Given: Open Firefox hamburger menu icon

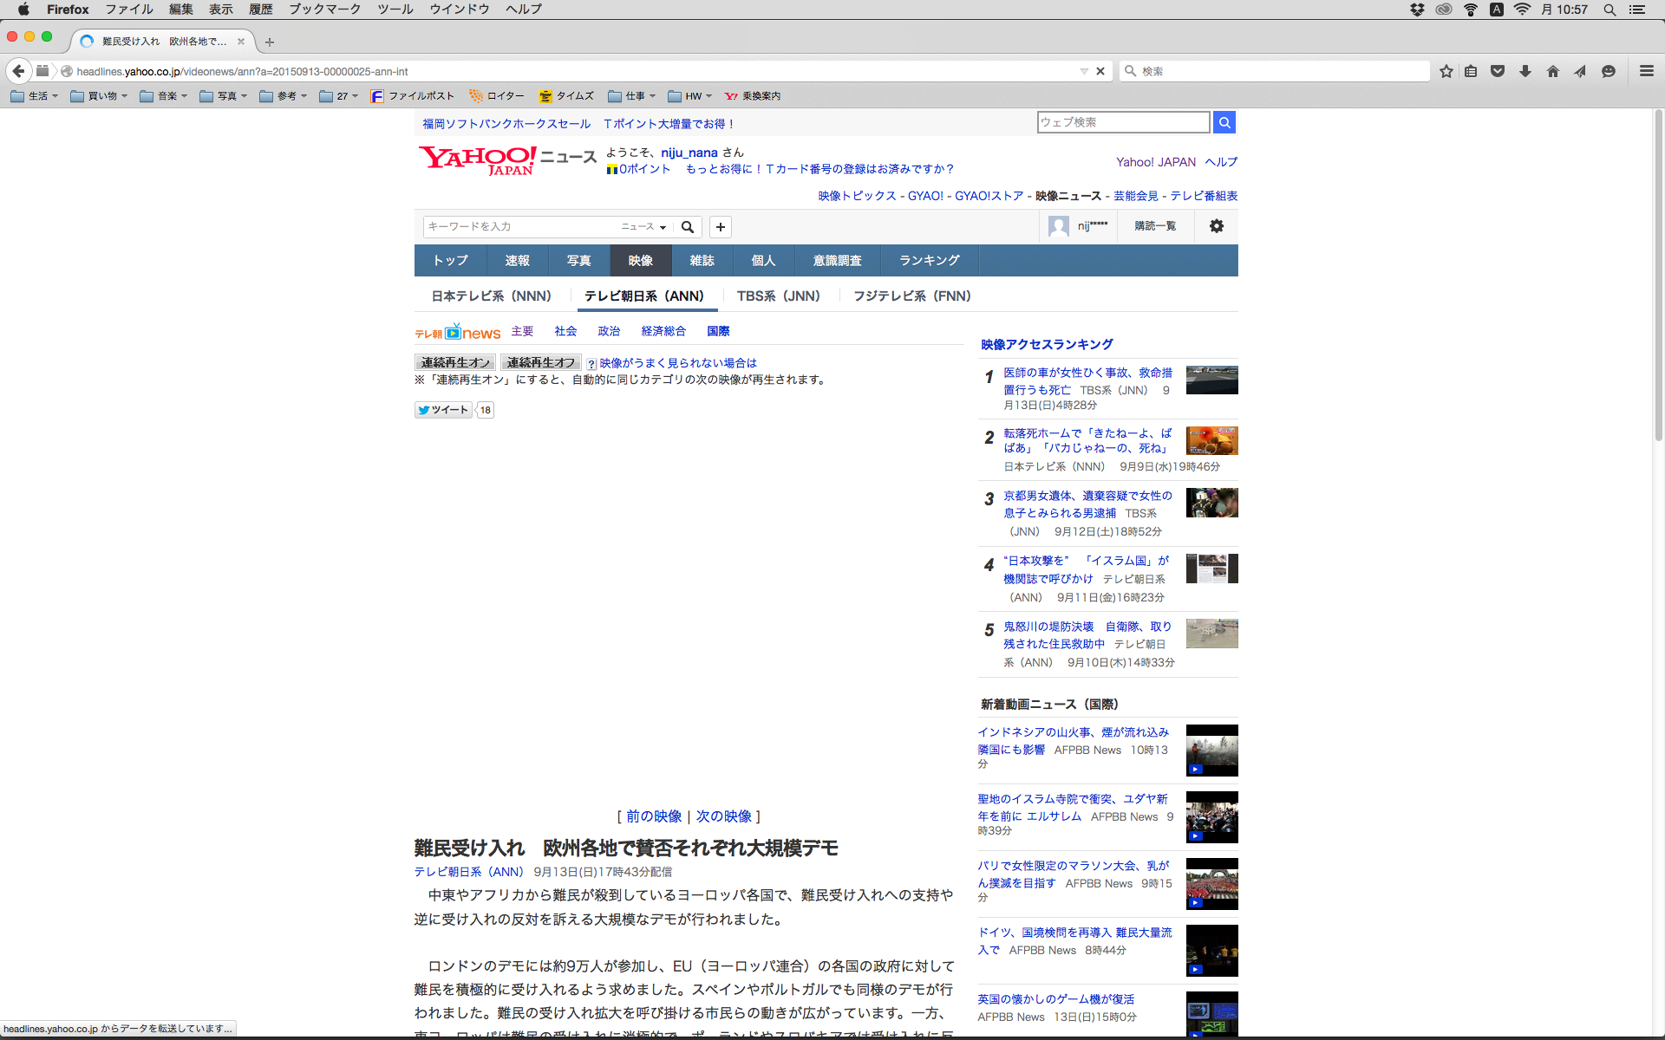Looking at the screenshot, I should [x=1646, y=71].
